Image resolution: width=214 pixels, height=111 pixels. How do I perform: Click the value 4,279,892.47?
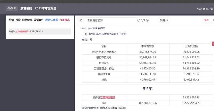click(148, 80)
